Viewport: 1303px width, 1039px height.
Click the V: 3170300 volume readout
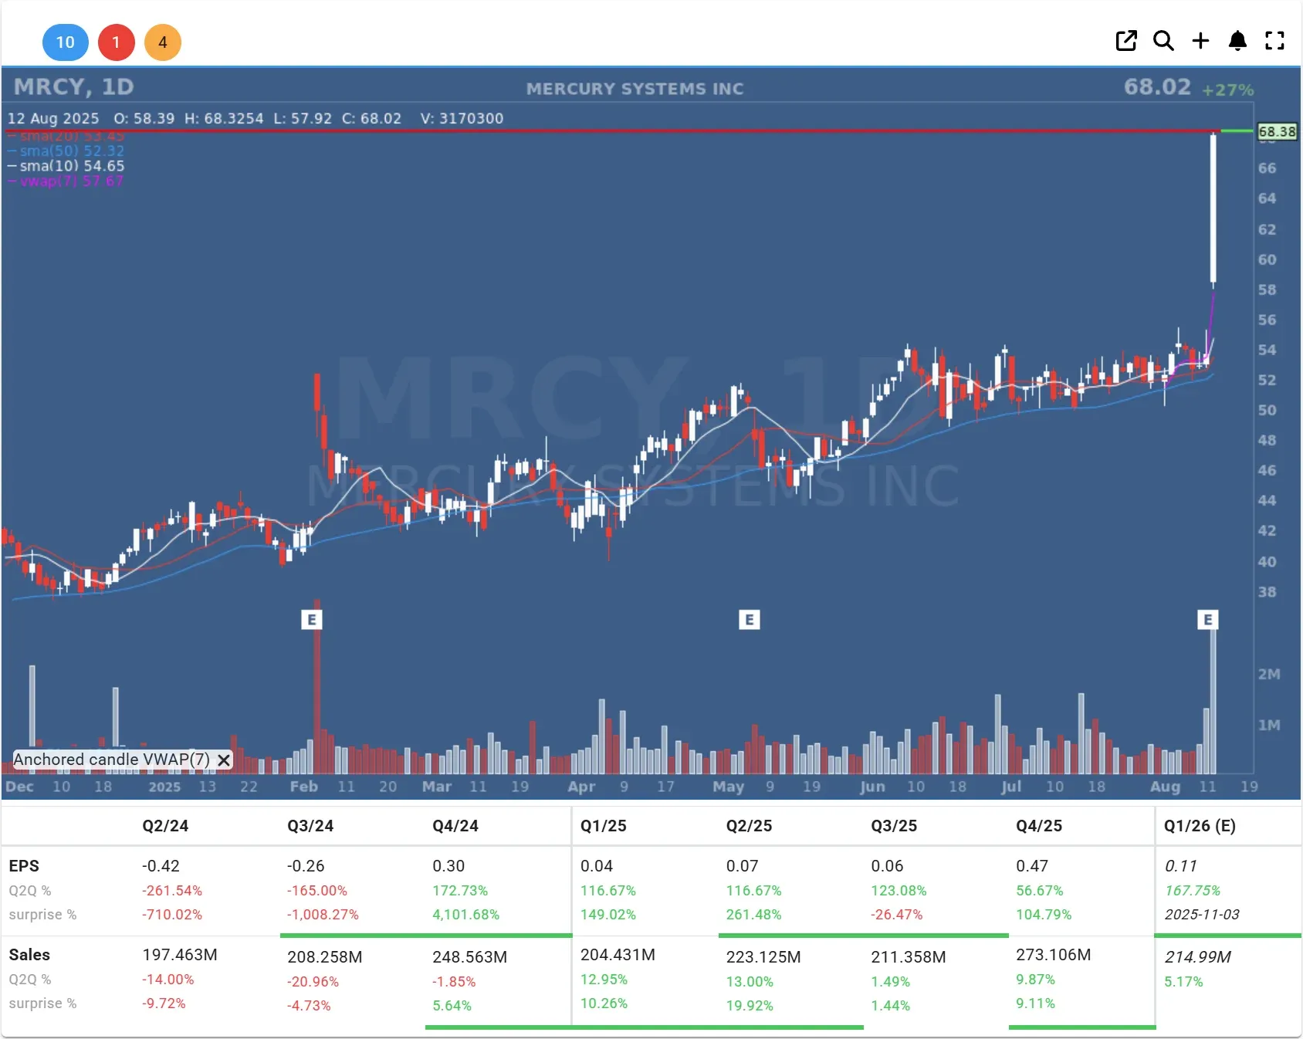pos(462,118)
